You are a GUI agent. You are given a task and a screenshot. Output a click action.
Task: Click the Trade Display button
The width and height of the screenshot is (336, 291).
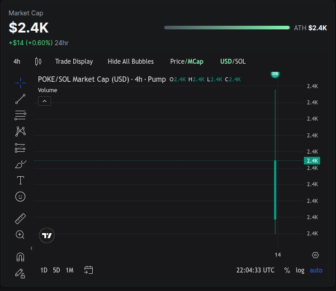74,61
